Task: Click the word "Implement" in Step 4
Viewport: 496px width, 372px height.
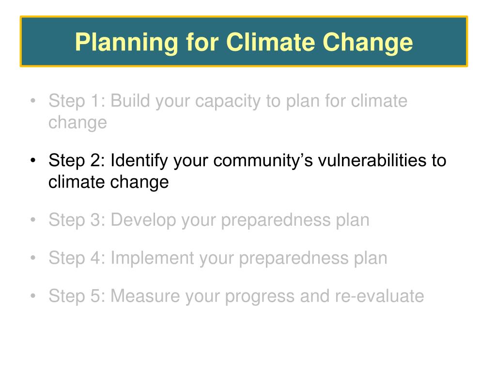Action: click(152, 259)
